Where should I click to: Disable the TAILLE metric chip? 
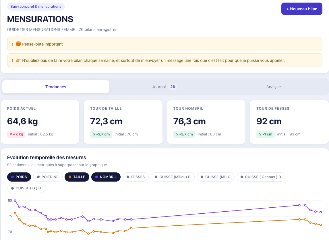tap(77, 177)
